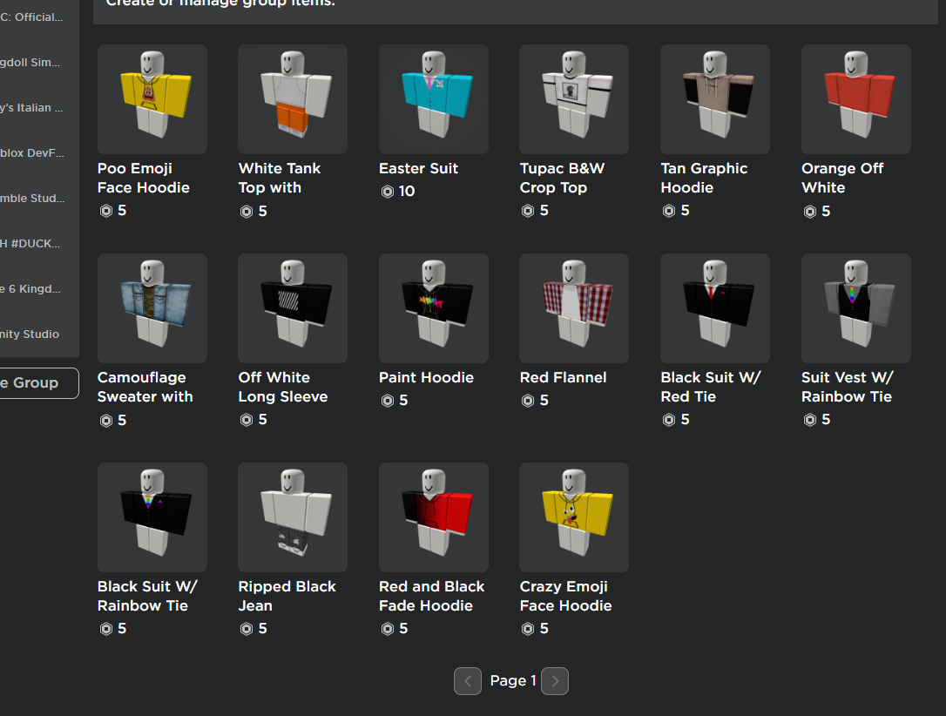This screenshot has height=716, width=946.
Task: Open the Suit Vest W/ Rainbow Tie title link
Action: 847,387
